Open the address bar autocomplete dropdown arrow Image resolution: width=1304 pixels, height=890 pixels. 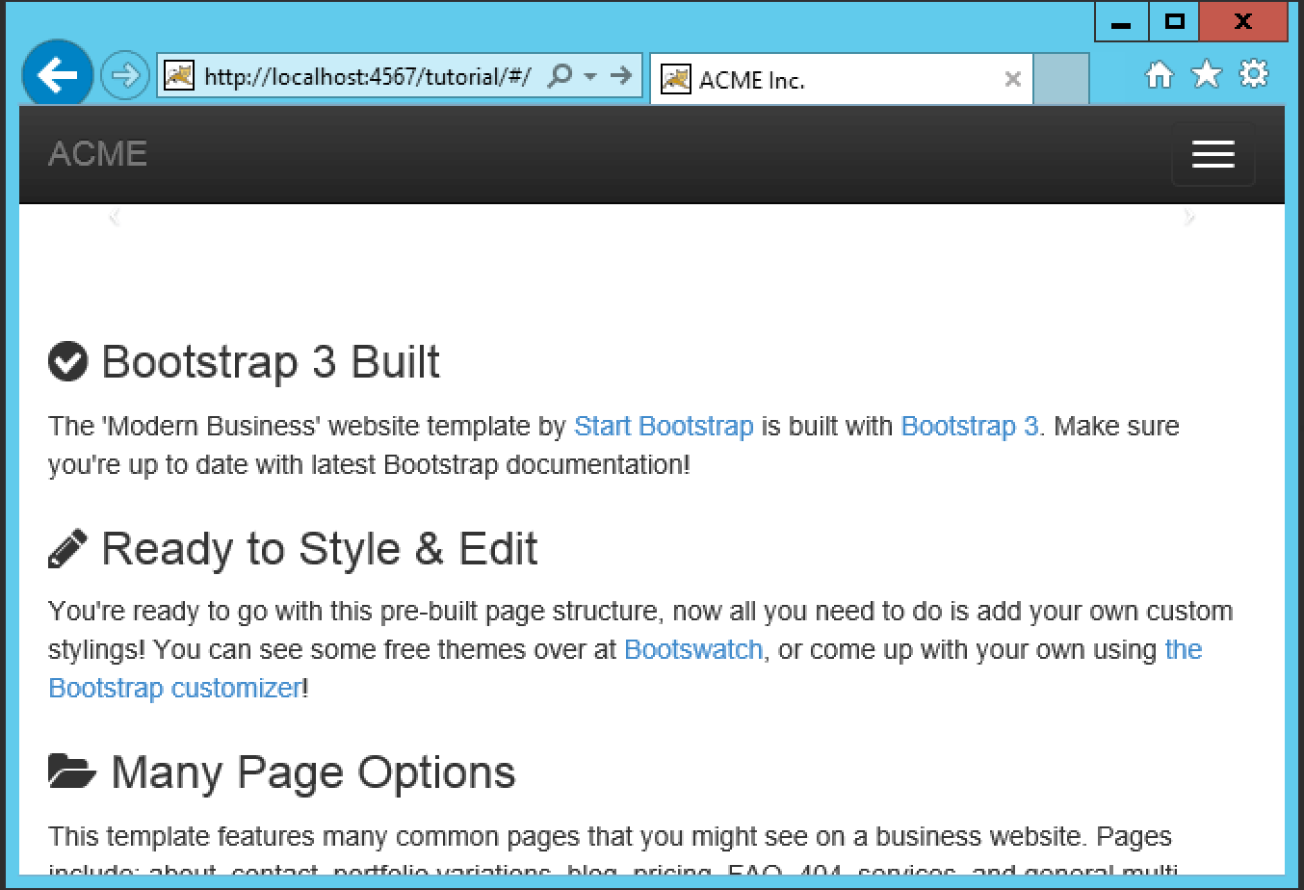[590, 76]
